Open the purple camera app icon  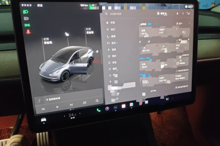(107, 109)
